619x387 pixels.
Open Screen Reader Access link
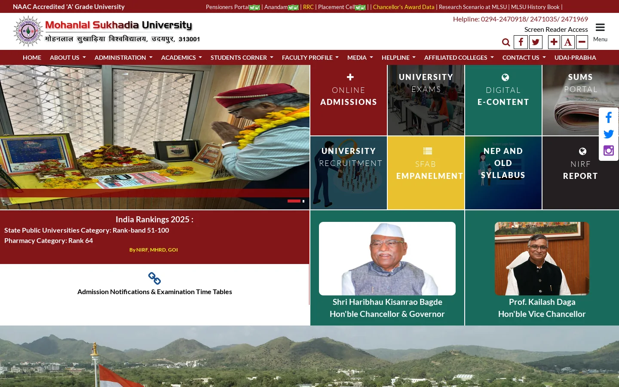pyautogui.click(x=556, y=29)
